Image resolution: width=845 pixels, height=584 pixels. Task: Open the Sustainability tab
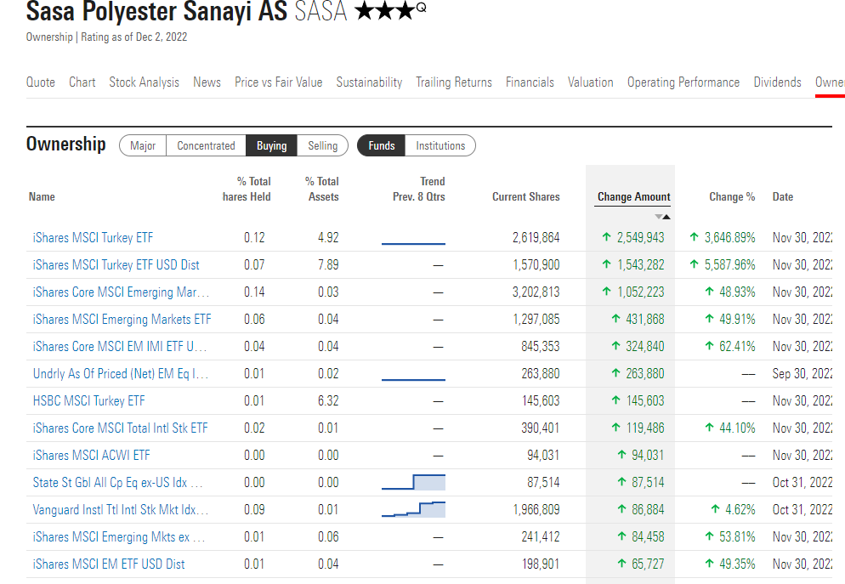point(369,82)
